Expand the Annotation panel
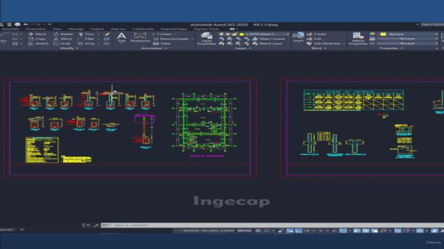Screen dimensions: 444x249 click(154, 48)
